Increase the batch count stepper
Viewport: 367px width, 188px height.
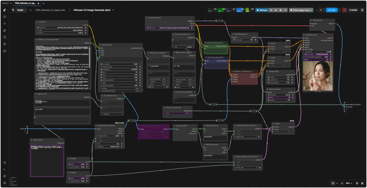click(x=324, y=9)
